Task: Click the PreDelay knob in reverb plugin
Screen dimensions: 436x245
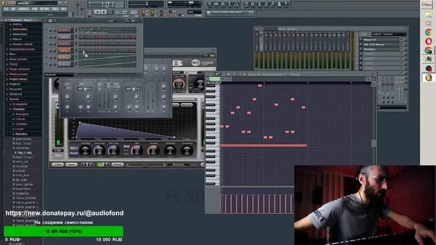Action: [x=84, y=150]
